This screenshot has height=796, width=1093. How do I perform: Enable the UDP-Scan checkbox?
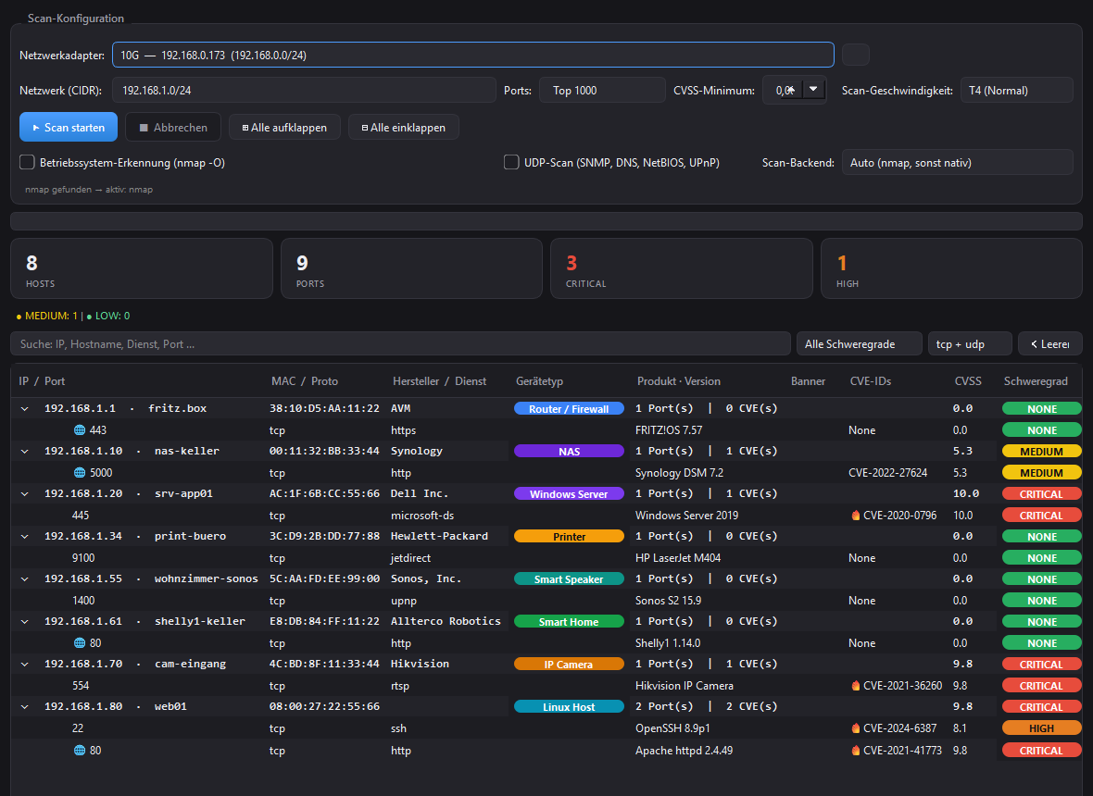[x=511, y=162]
